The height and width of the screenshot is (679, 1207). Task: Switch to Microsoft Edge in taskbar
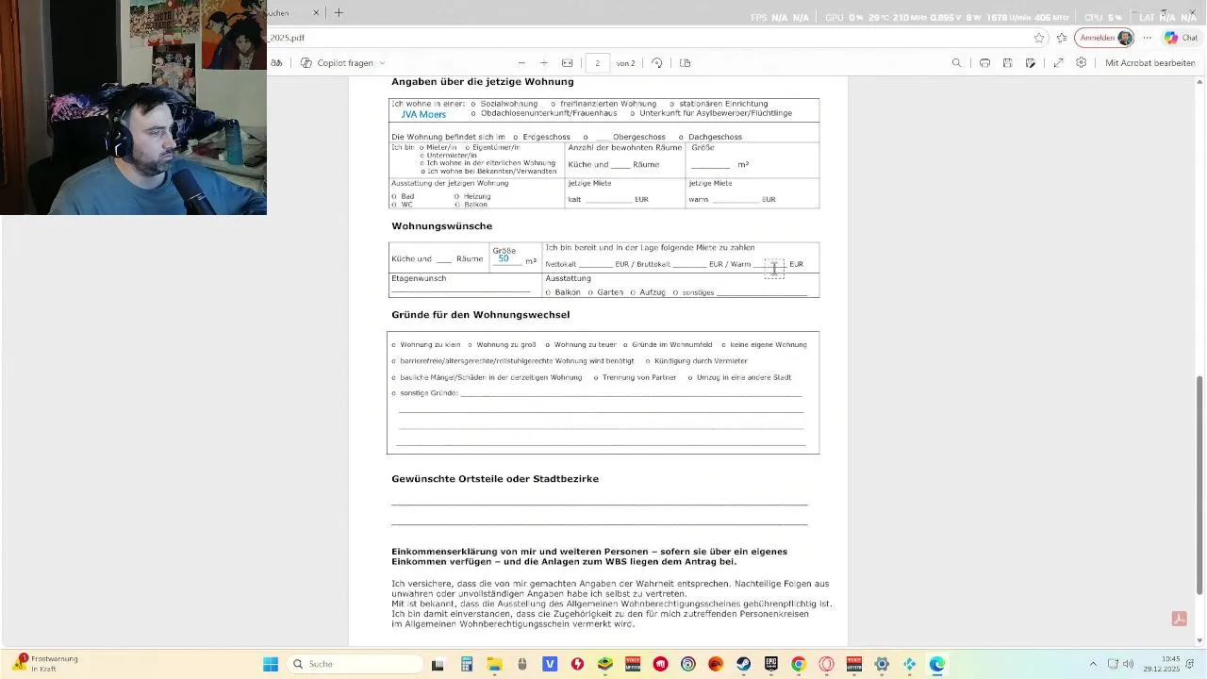[x=937, y=664]
